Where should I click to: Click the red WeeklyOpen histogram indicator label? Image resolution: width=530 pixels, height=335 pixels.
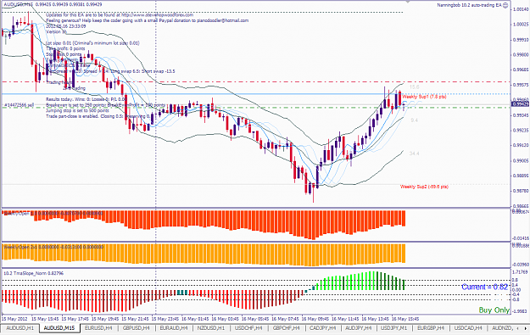[x=53, y=214]
